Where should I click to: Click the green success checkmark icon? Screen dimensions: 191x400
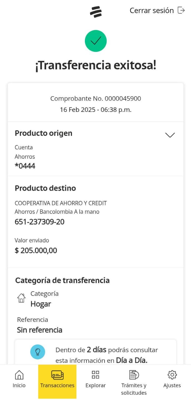(96, 41)
